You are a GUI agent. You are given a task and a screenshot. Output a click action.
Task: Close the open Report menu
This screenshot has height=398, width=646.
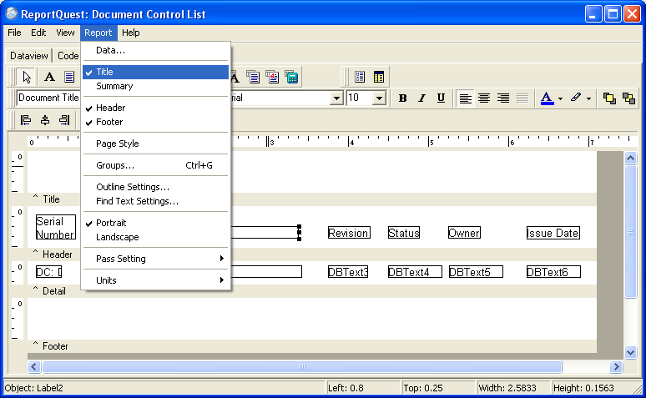tap(98, 33)
